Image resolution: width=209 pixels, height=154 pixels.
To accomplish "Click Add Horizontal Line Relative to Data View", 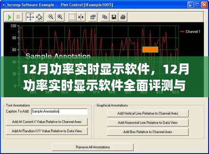I will (x=148, y=123).
